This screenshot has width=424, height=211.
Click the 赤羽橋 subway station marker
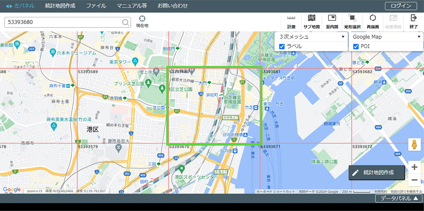coord(125,98)
